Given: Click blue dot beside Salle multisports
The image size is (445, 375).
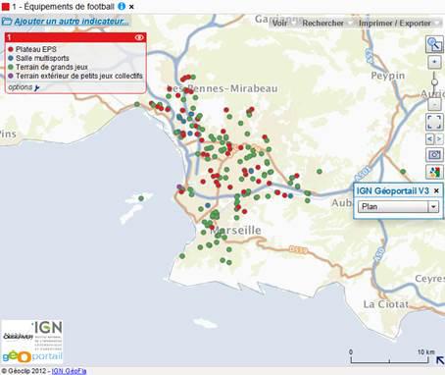Looking at the screenshot, I should tap(11, 58).
